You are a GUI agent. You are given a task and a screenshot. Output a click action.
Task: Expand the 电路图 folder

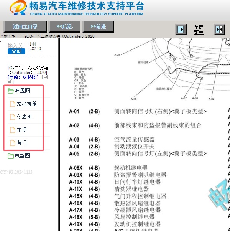click(22, 156)
